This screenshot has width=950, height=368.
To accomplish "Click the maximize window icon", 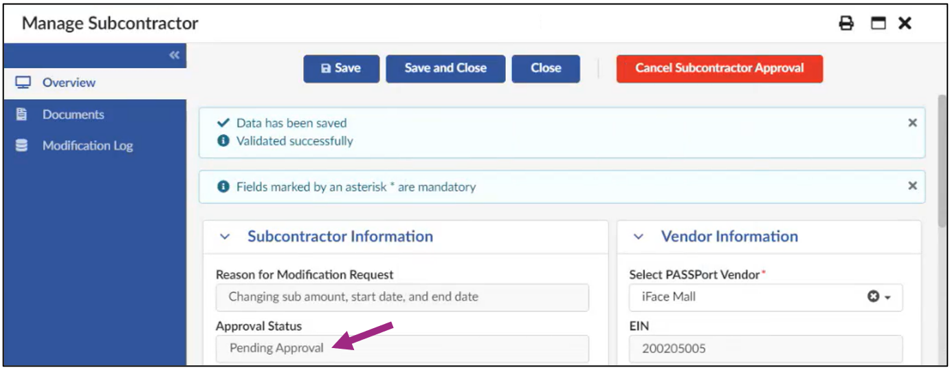I will [x=878, y=23].
